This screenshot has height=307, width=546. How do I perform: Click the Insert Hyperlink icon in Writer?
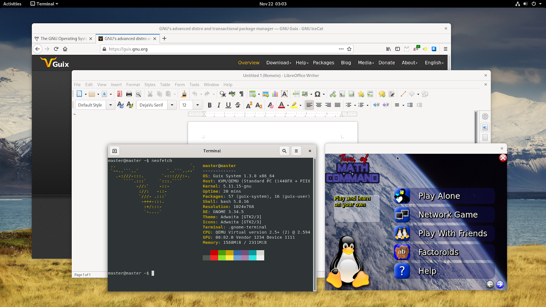click(x=333, y=94)
